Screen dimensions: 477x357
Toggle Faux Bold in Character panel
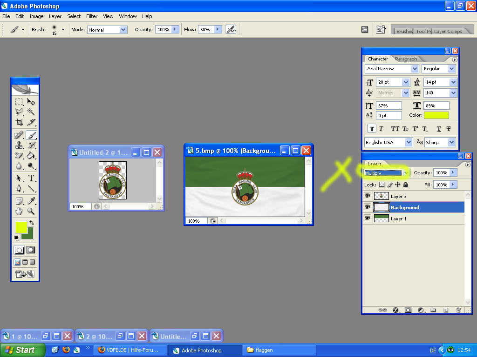point(371,129)
